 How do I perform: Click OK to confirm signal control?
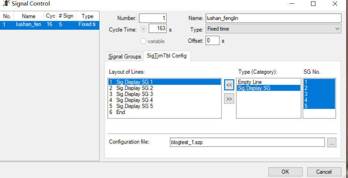coord(285,172)
